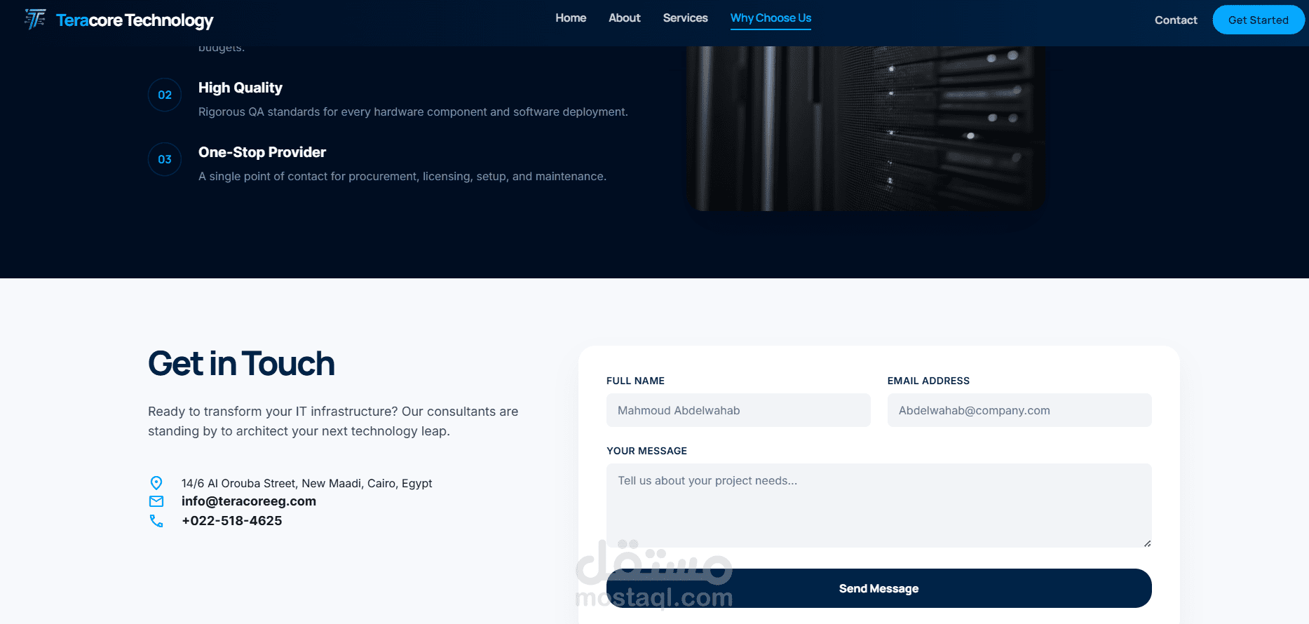The image size is (1309, 624).
Task: Click the Teracore Technology brand name
Action: click(x=135, y=20)
